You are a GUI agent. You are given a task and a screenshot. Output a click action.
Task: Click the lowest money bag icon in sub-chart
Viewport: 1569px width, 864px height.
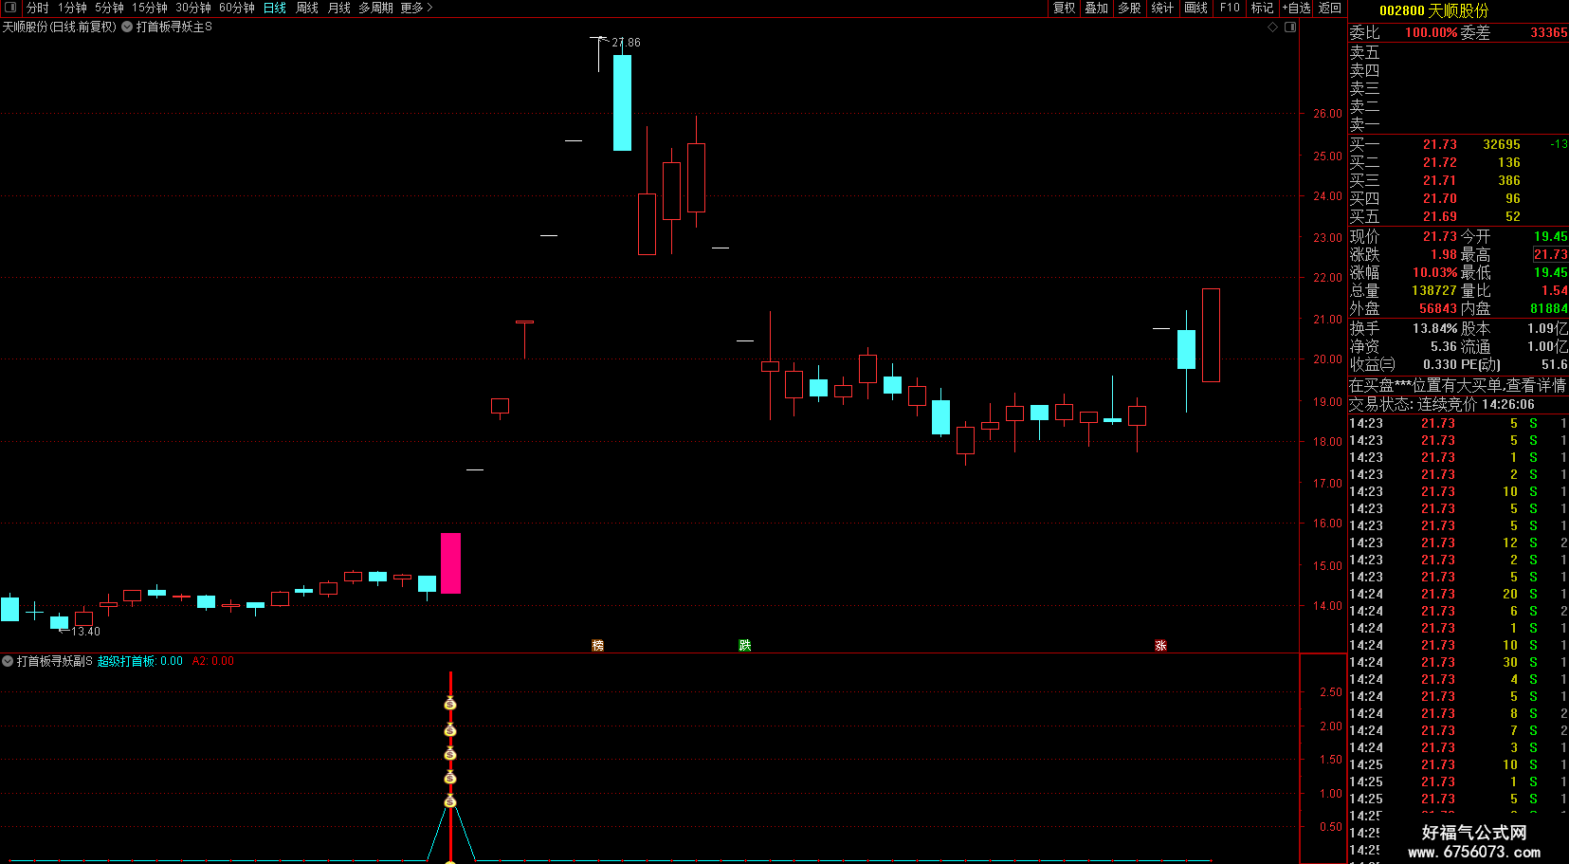click(450, 802)
